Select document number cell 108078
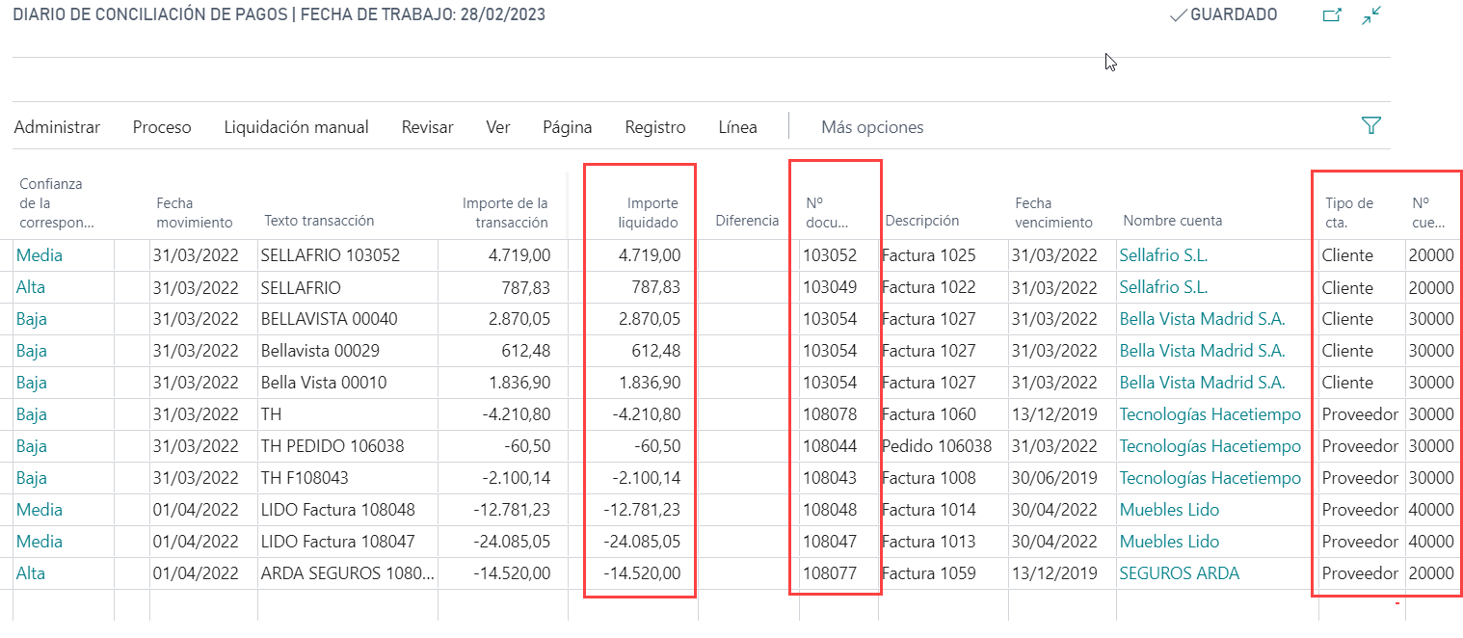This screenshot has height=638, width=1463. (831, 414)
